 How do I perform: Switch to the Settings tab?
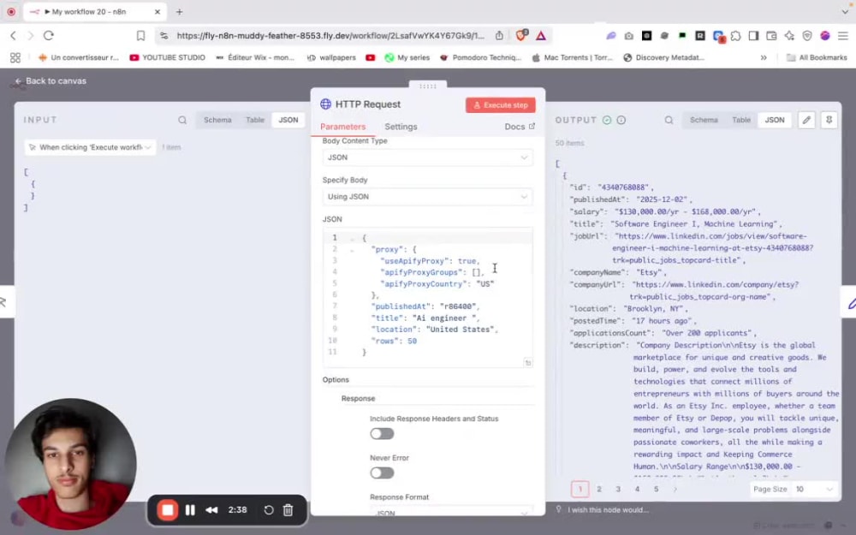[x=401, y=126]
